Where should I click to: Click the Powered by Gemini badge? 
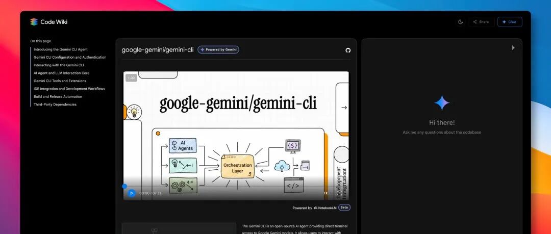218,49
